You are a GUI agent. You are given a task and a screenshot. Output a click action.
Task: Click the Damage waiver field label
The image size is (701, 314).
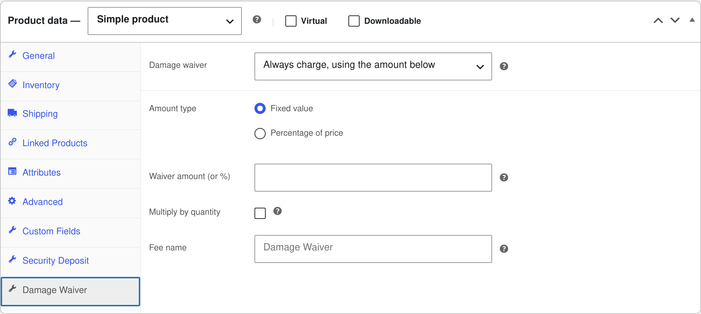point(178,65)
